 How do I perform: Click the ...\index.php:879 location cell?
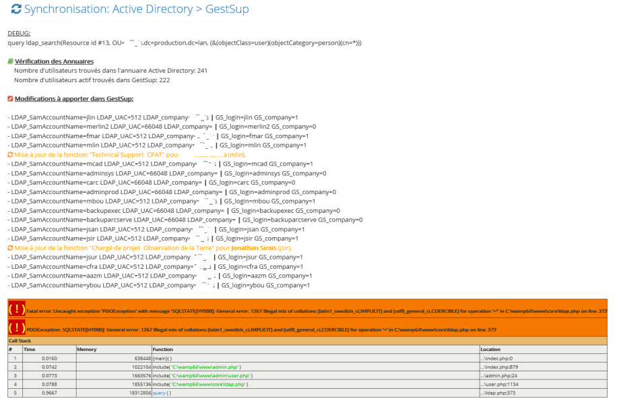pyautogui.click(x=544, y=367)
